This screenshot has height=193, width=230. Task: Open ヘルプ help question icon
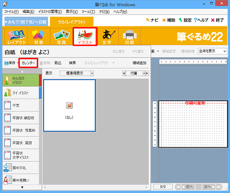click(x=201, y=20)
